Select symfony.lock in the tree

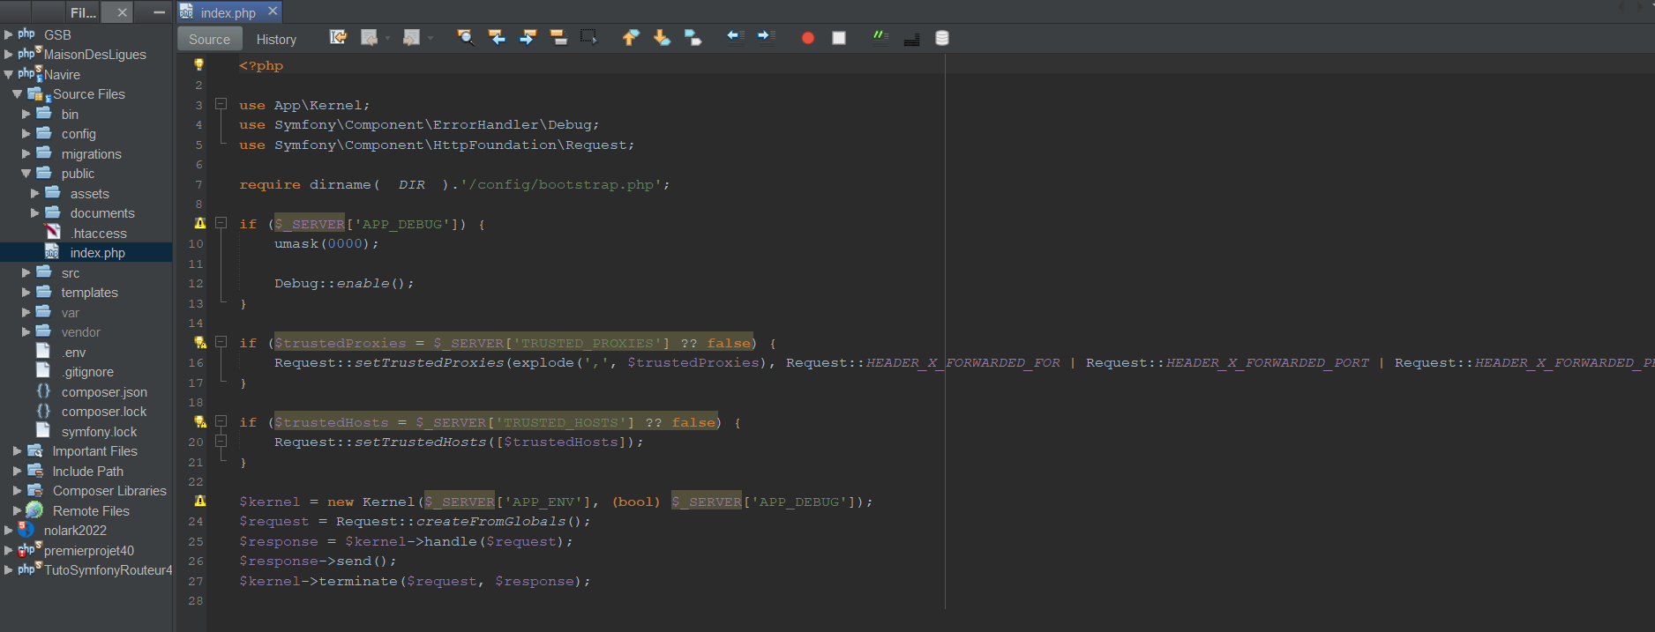pos(99,431)
